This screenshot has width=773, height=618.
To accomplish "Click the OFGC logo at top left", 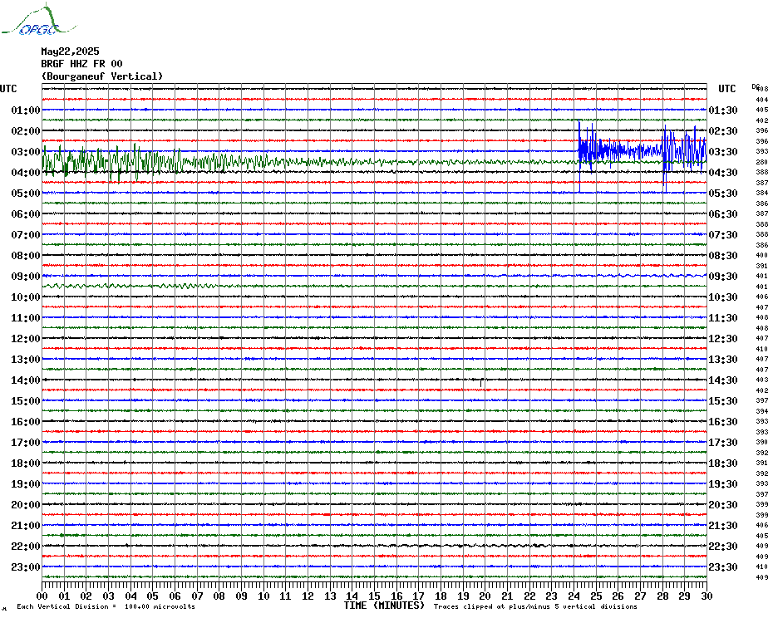I will click(x=38, y=20).
